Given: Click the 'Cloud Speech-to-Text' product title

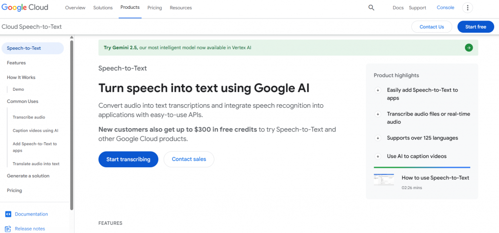Looking at the screenshot, I should click(32, 27).
